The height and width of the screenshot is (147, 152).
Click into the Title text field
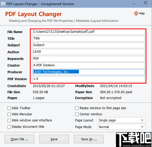(x=89, y=39)
